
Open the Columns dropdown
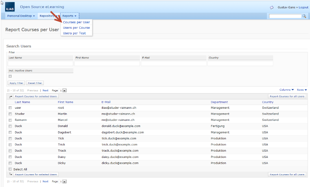point(287,90)
